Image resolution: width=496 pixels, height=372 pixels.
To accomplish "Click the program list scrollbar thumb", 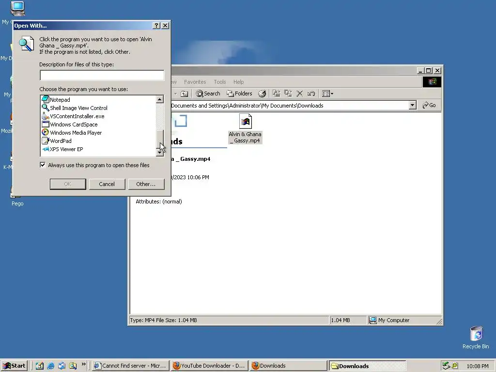I will point(160,139).
